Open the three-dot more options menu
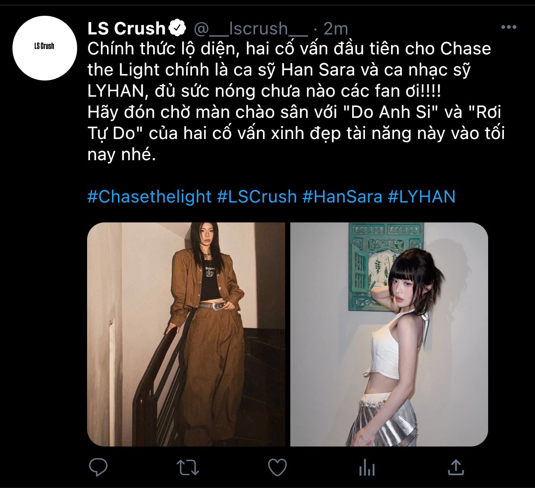 (509, 27)
